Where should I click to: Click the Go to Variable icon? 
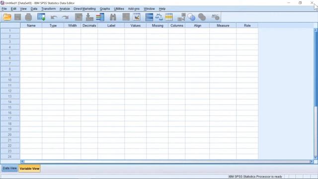(89, 17)
